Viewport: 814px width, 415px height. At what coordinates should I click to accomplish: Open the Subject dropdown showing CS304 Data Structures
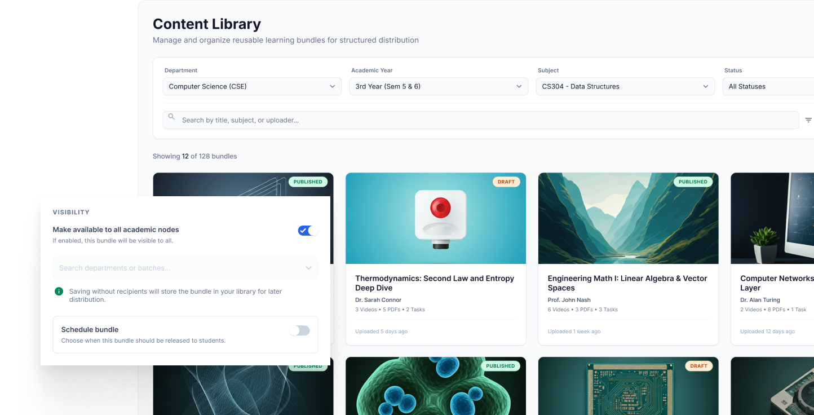625,86
